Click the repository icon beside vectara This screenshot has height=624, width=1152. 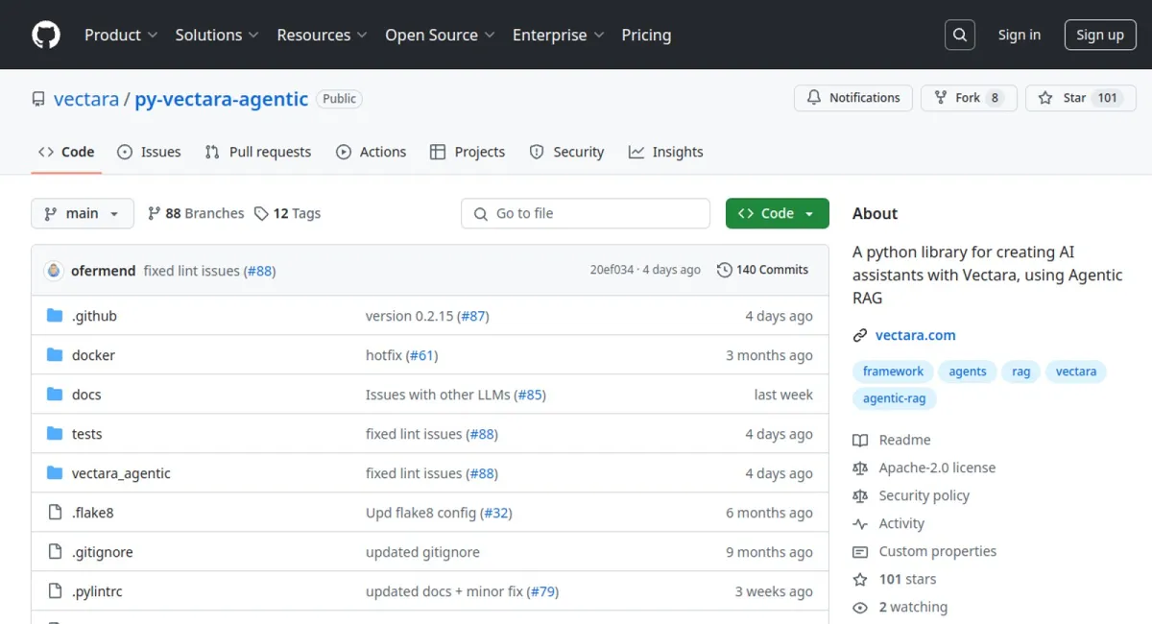point(38,99)
